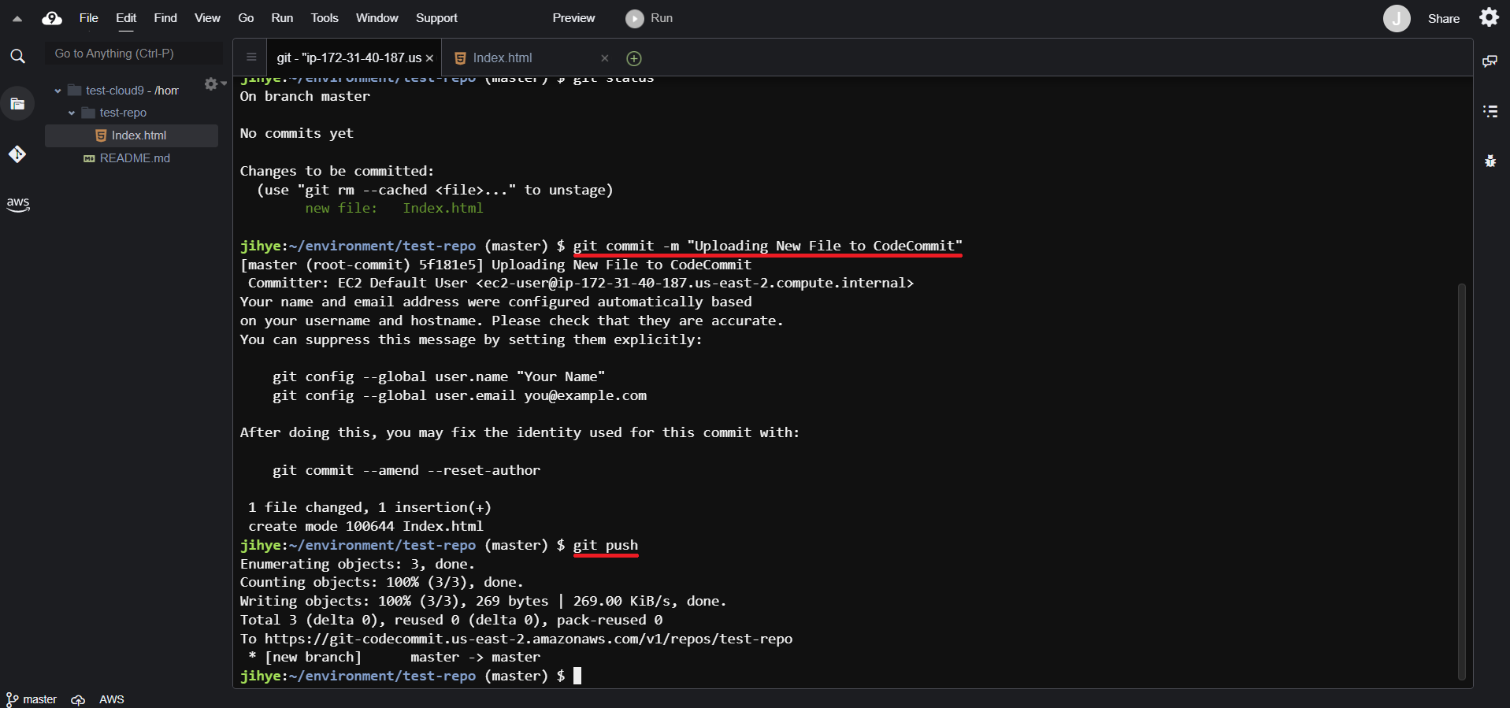
Task: Click the codecommit repository URL in terminal
Action: click(529, 639)
